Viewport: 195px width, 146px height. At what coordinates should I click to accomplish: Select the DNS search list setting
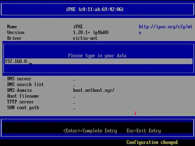25,85
